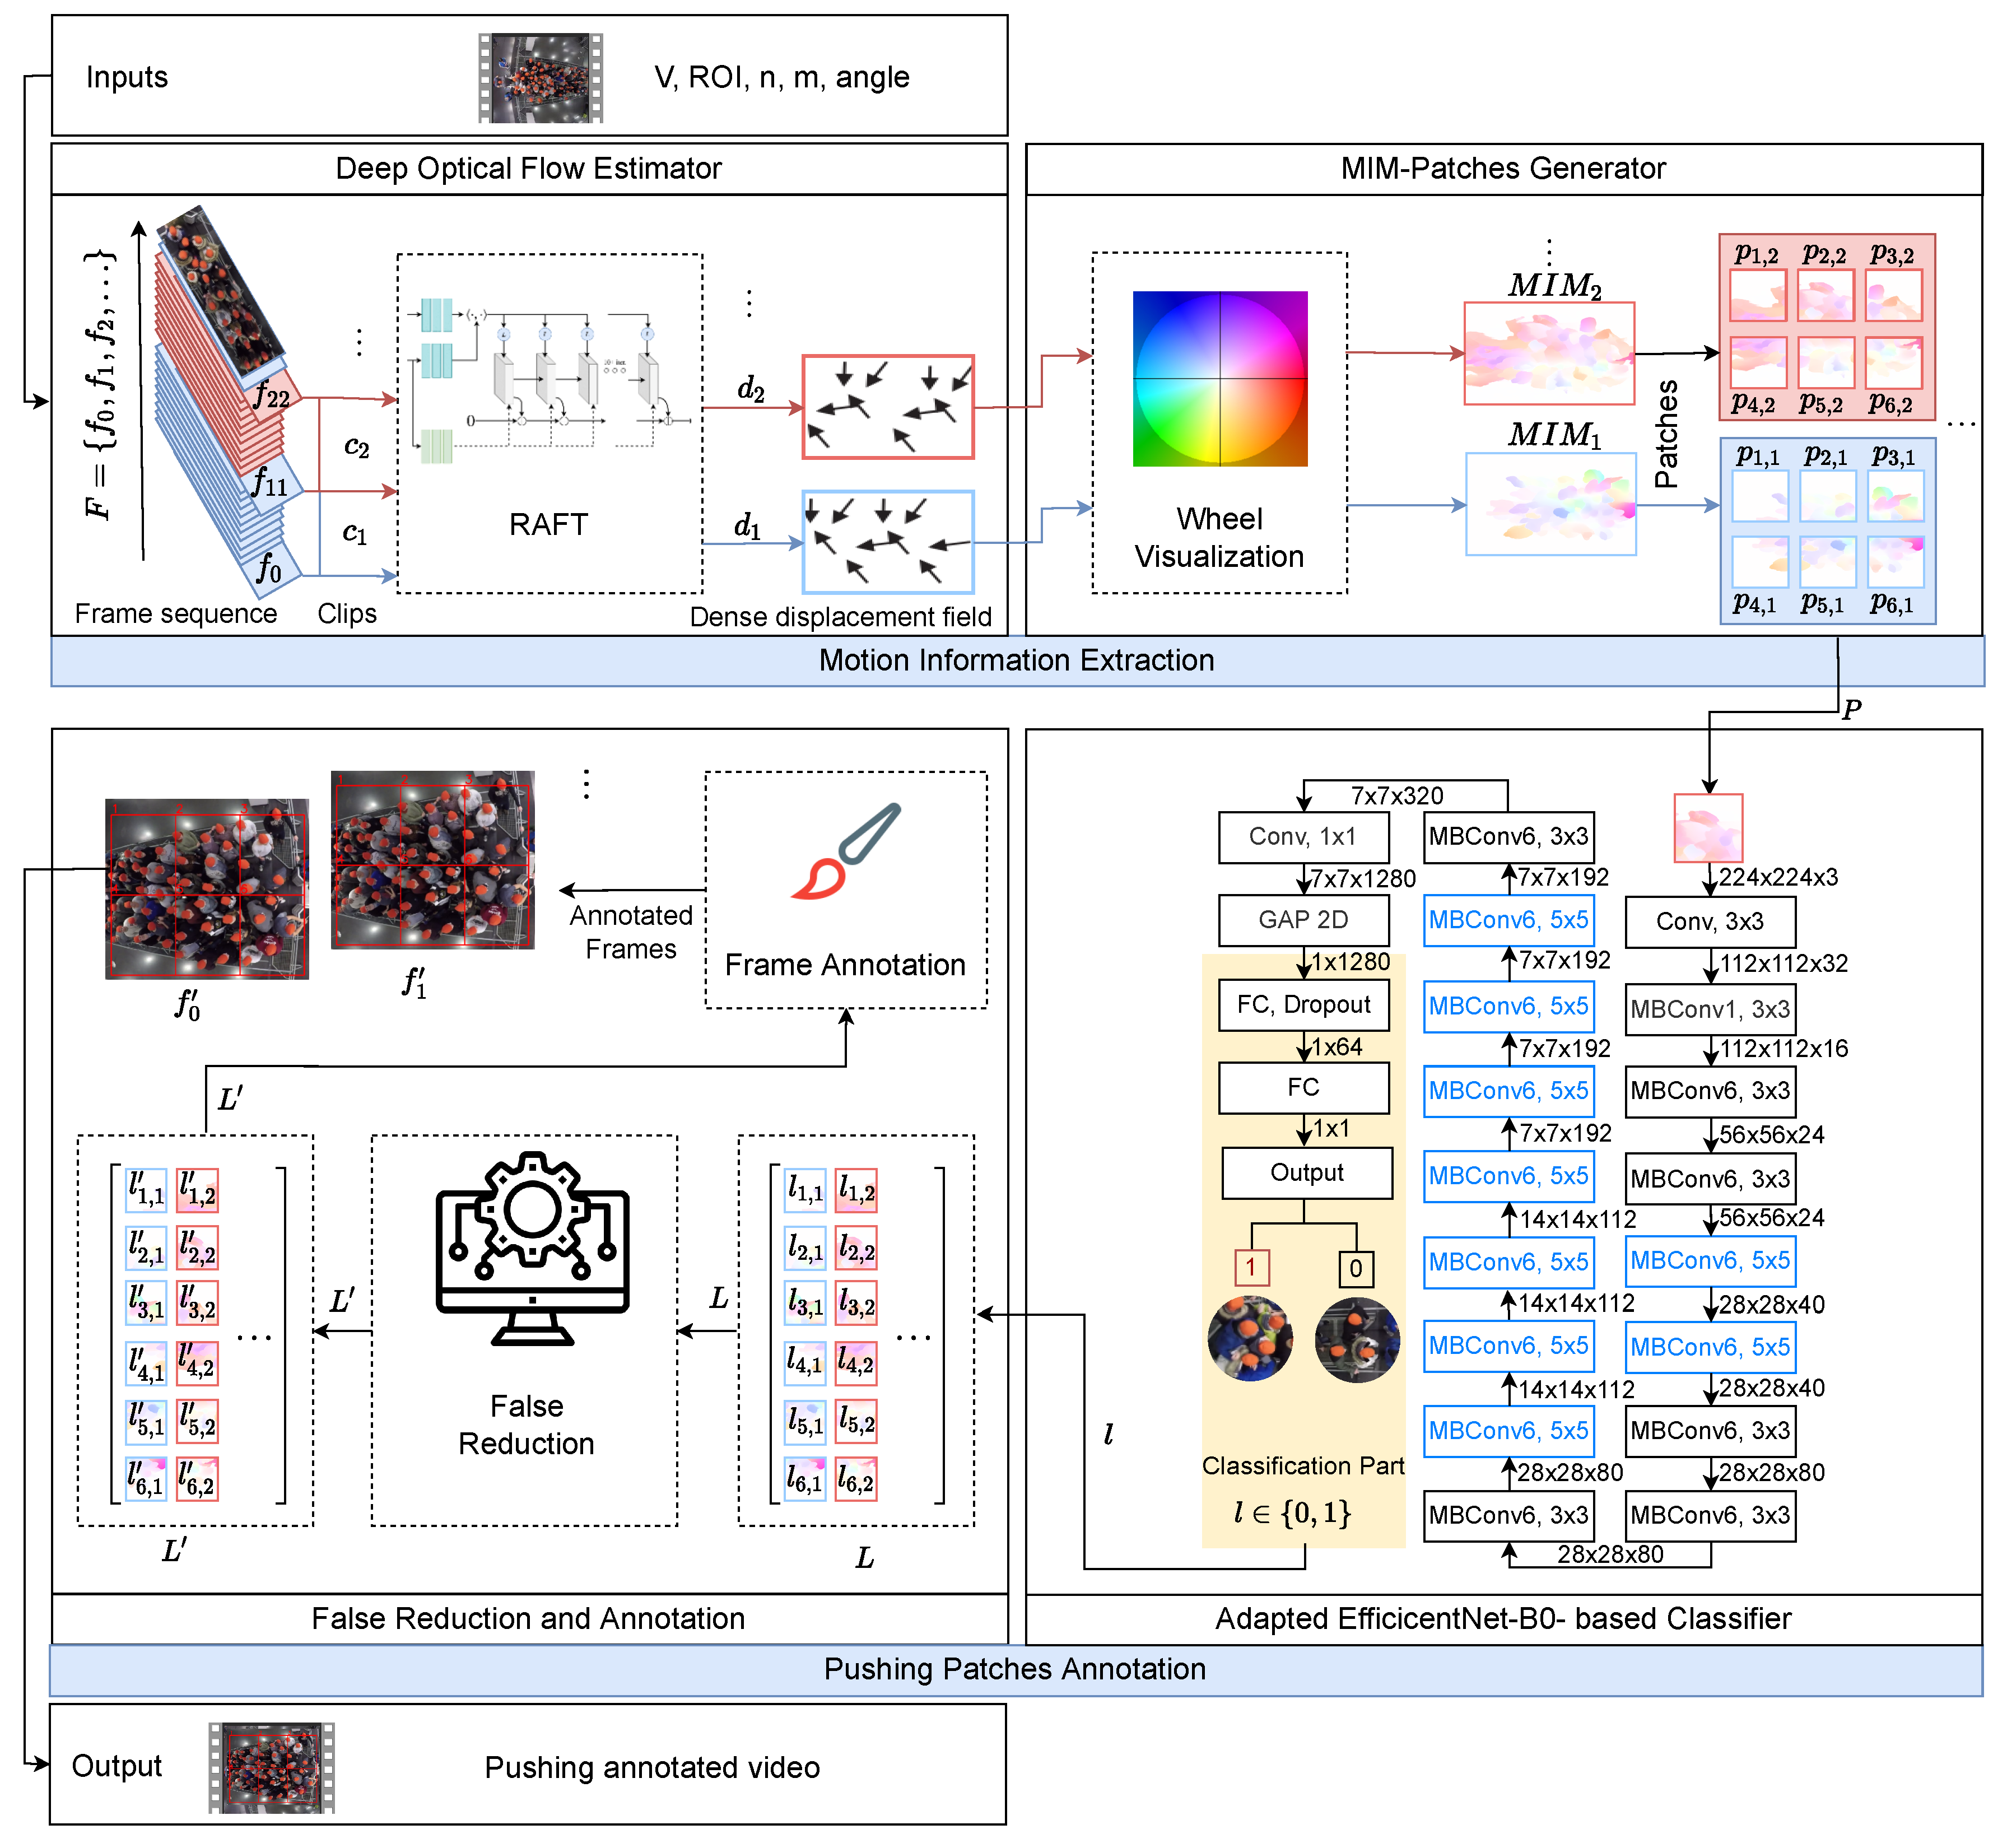Select the red label box marked 1
This screenshot has height=1848, width=2007.
tap(1251, 1268)
